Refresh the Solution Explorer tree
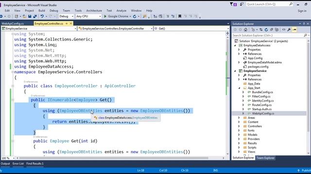Image resolution: width=311 pixels, height=174 pixels. [266, 29]
